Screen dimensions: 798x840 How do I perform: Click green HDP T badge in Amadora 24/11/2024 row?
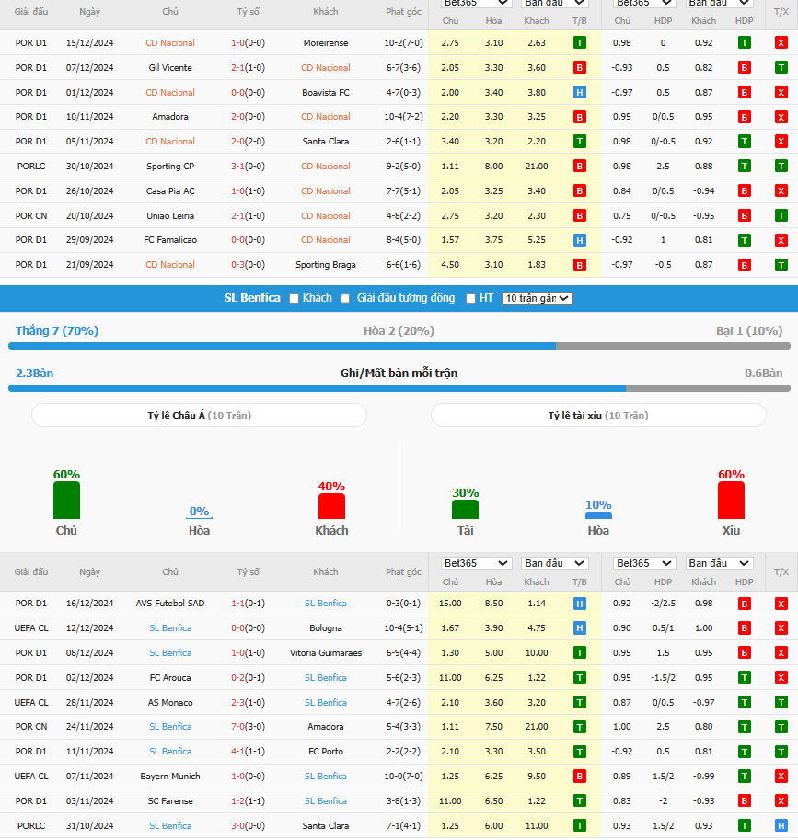pyautogui.click(x=744, y=727)
